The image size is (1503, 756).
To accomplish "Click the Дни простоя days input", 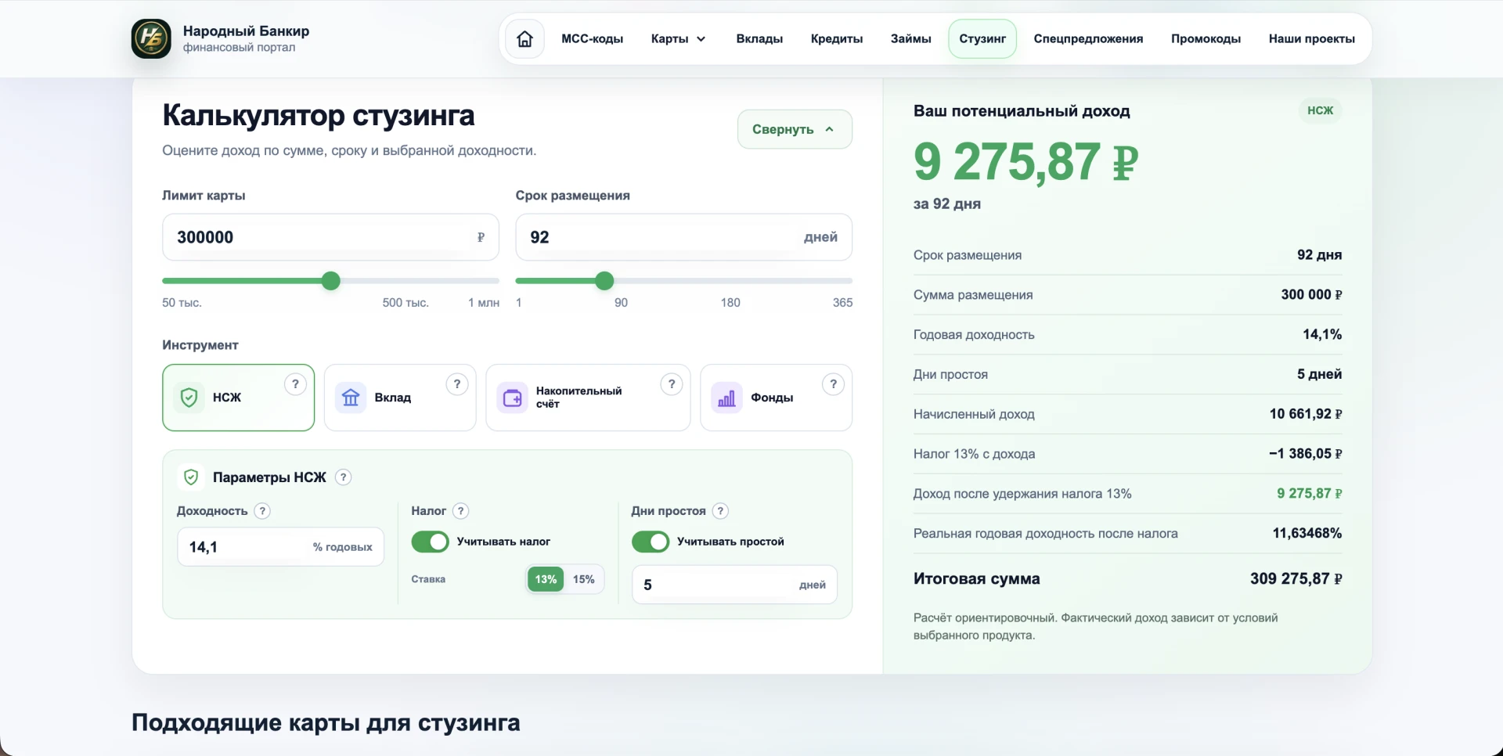I will pyautogui.click(x=734, y=585).
